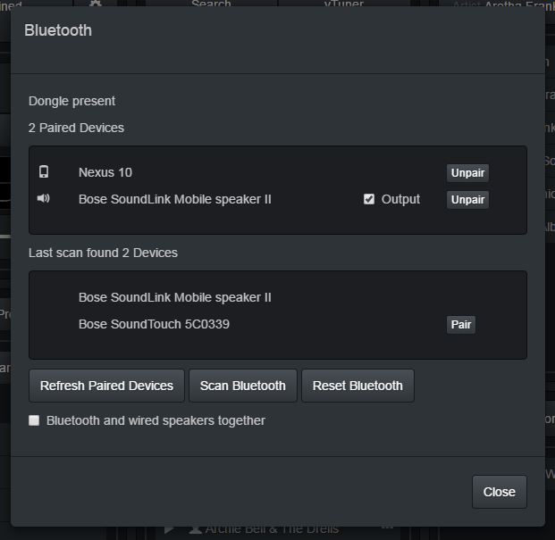Close the Bluetooth dialog

tap(499, 492)
